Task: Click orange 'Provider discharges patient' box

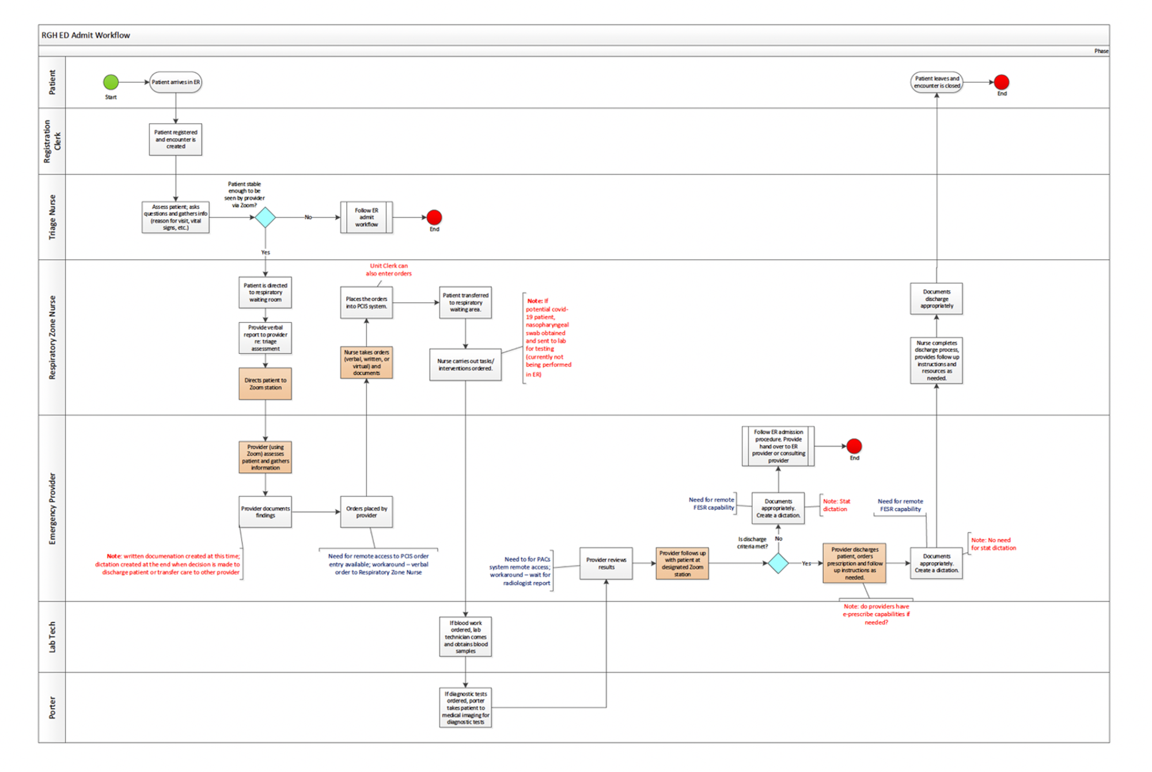Action: coord(854,563)
